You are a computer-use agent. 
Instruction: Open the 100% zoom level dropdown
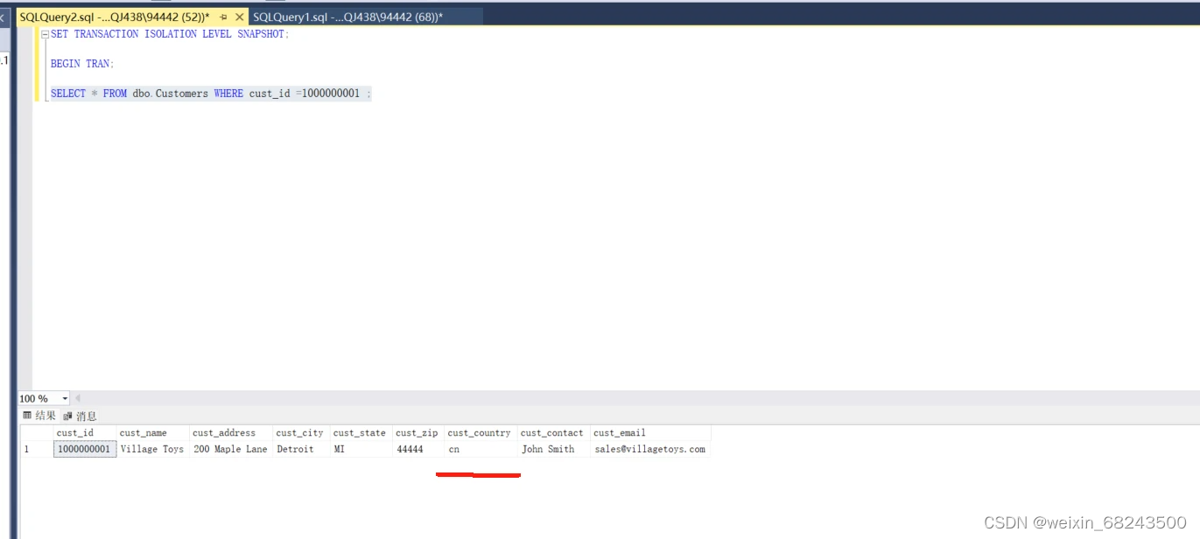tap(65, 398)
